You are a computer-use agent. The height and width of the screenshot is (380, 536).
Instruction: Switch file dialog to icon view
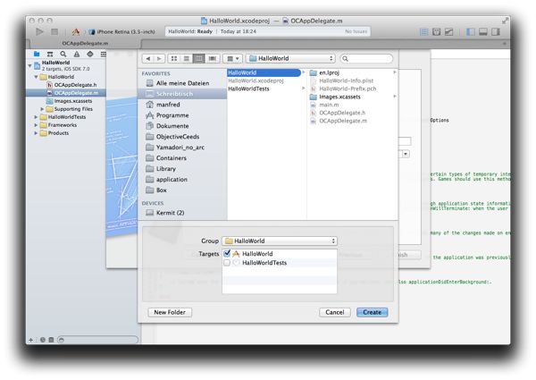(174, 58)
